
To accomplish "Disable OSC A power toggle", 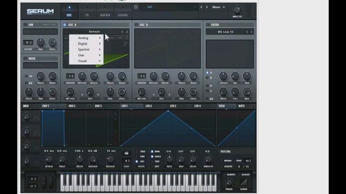I will 65,25.
